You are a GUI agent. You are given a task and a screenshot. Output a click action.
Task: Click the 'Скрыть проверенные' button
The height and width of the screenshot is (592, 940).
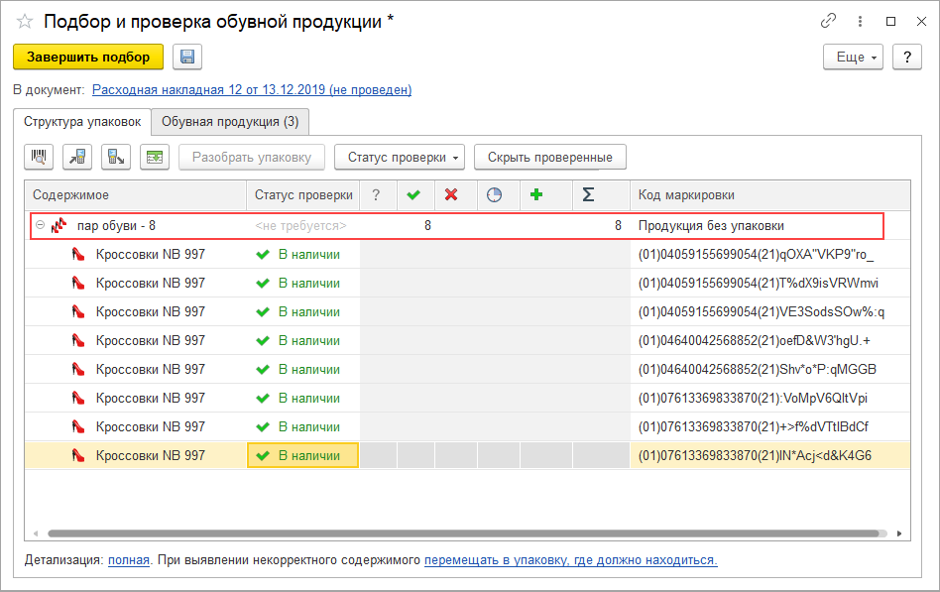click(550, 157)
